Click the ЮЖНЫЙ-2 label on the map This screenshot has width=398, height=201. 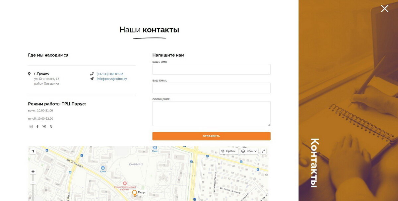[136, 164]
